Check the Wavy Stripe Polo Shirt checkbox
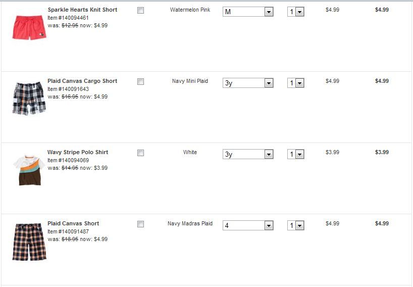 pyautogui.click(x=140, y=153)
